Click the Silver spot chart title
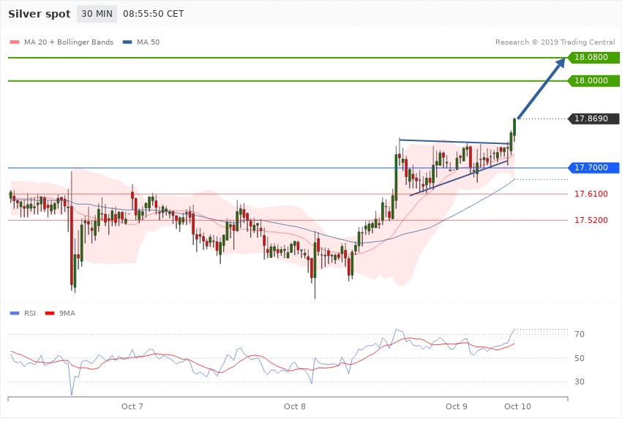This screenshot has width=622, height=421. [x=40, y=14]
